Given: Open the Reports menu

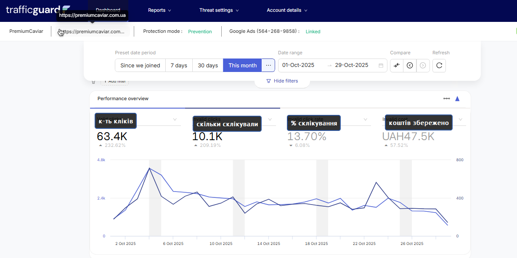Looking at the screenshot, I should click(x=159, y=10).
